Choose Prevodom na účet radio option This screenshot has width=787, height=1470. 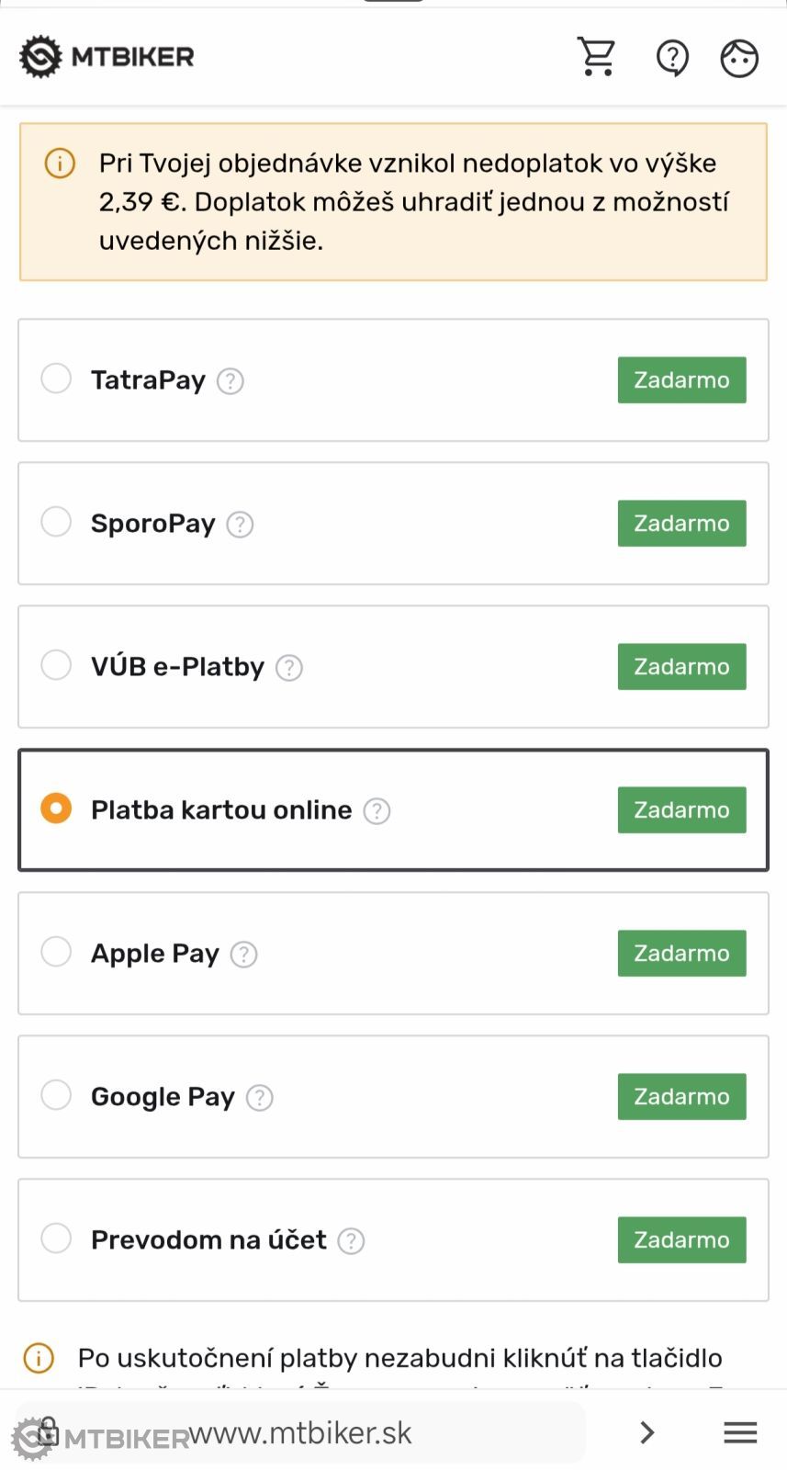pos(56,1238)
